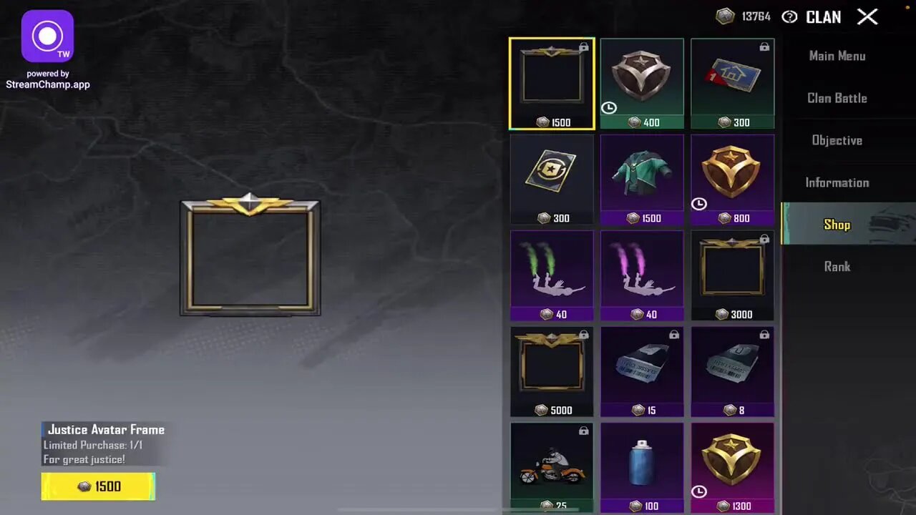The width and height of the screenshot is (916, 515).
Task: Pick the gold badge item costing 800
Action: tap(732, 180)
